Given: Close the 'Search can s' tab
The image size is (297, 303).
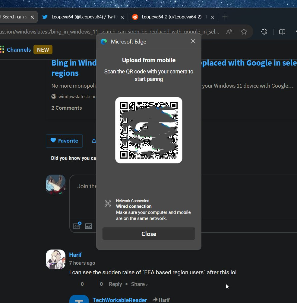Looking at the screenshot, I should [32, 17].
